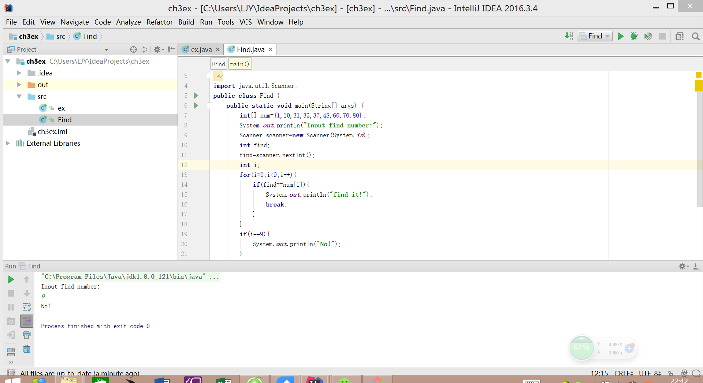The image size is (703, 383).
Task: Run Find with coverage icon
Action: coord(648,36)
